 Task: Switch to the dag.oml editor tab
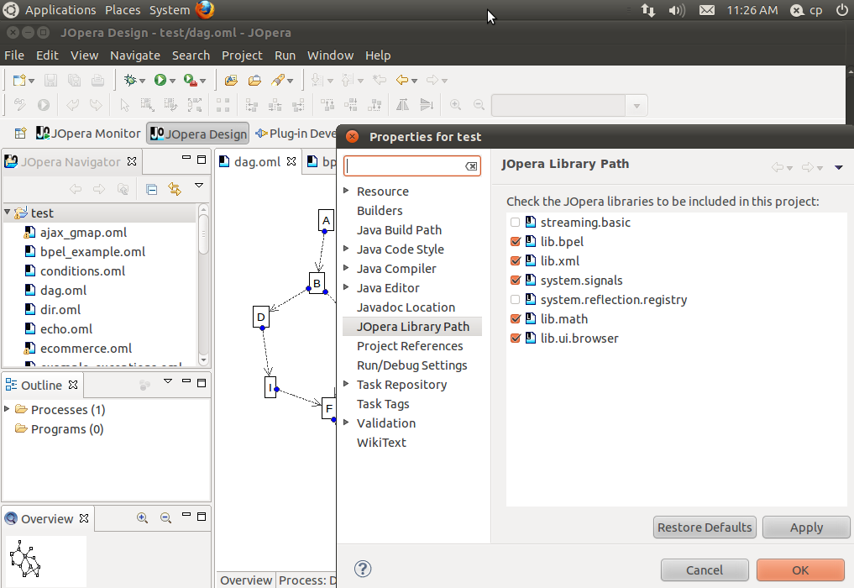[x=257, y=162]
